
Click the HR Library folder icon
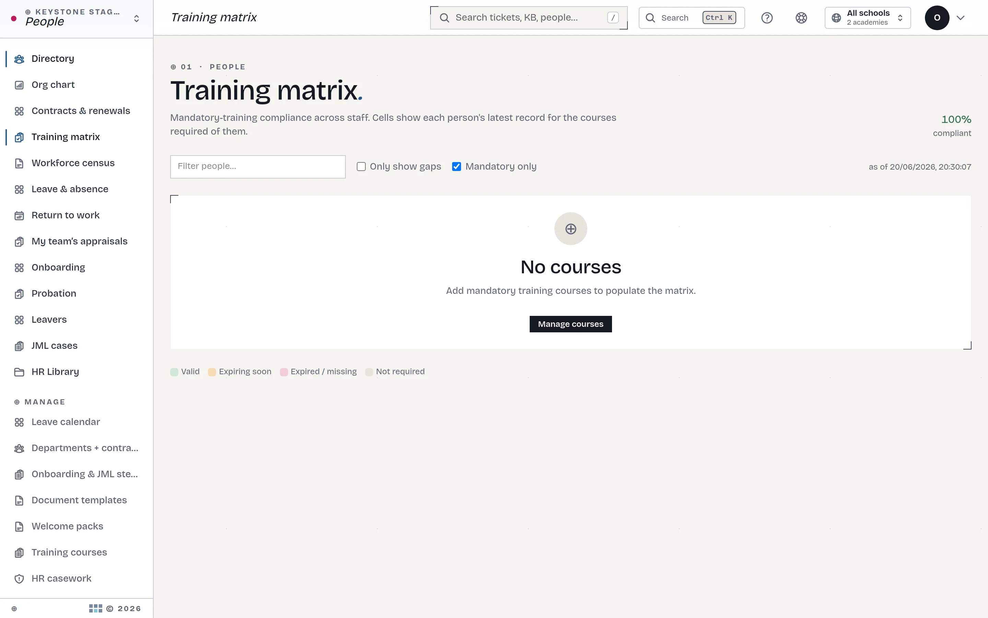[x=19, y=373]
